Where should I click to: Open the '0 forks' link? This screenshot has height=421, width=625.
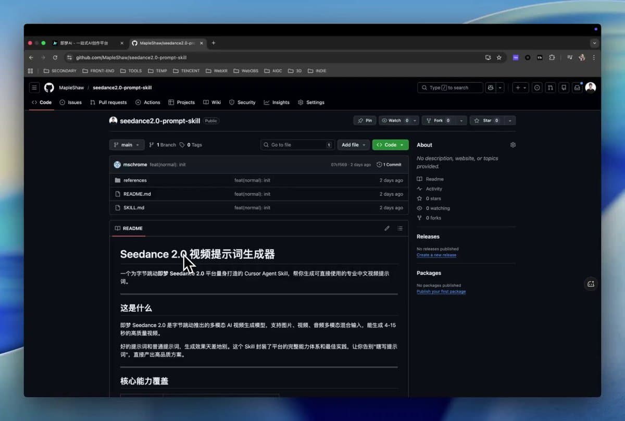coord(429,218)
